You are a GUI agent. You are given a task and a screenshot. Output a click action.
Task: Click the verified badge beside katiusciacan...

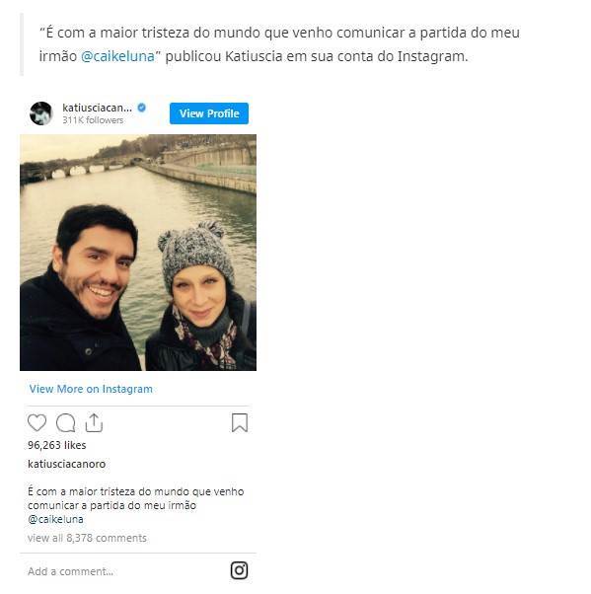[141, 108]
